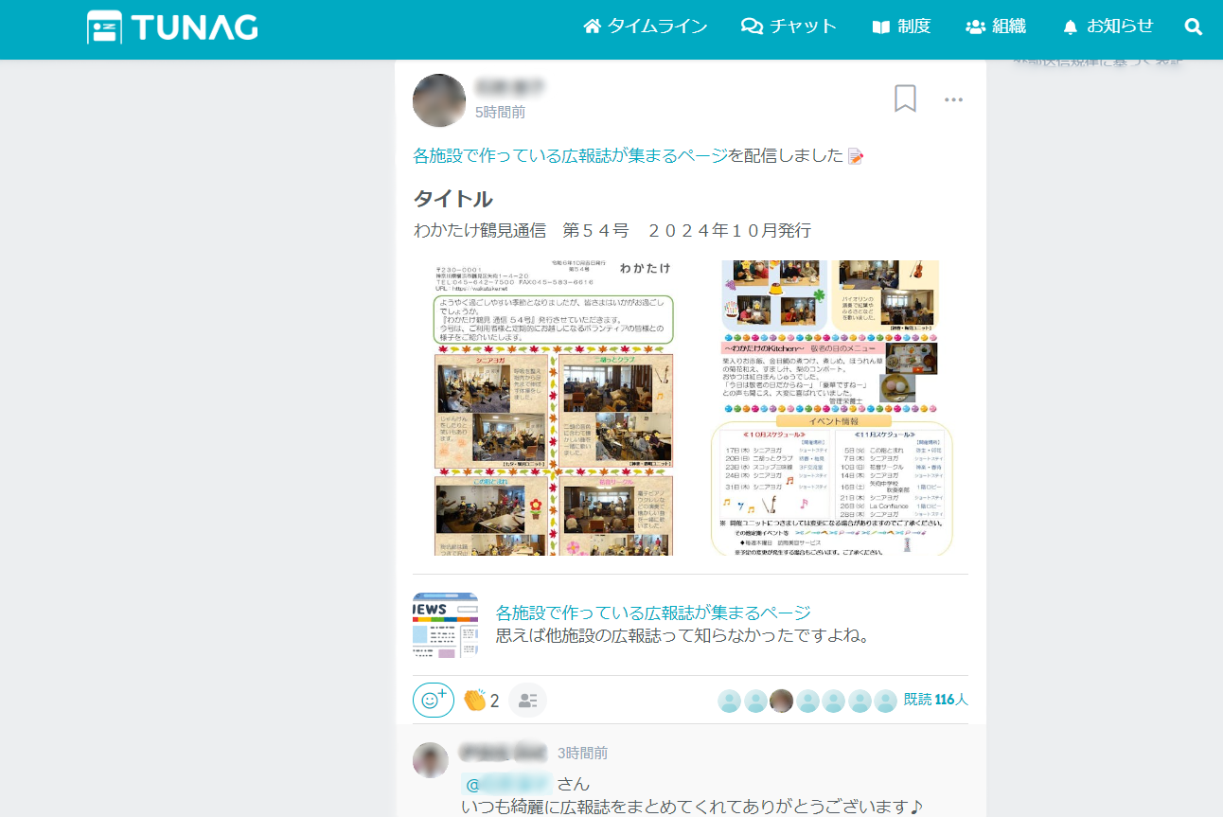Screen dimensions: 1223x817
Task: Add a reaction with the smiley icon
Action: pos(433,701)
